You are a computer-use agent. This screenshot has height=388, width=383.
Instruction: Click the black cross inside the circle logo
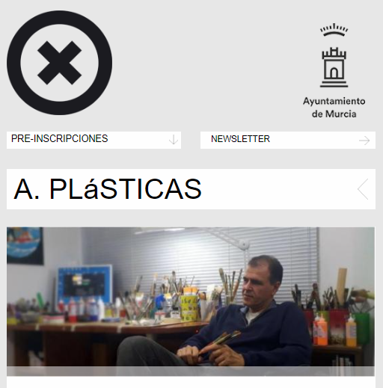59,63
